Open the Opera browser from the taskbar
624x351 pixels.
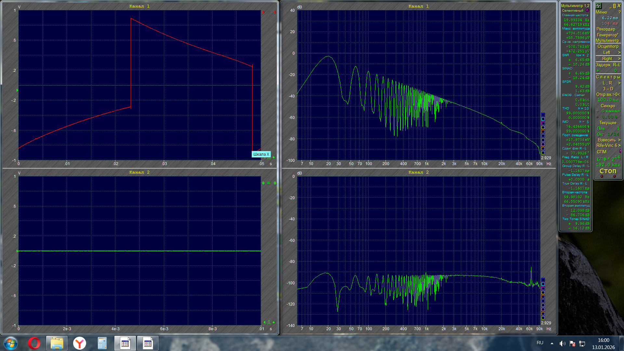pyautogui.click(x=34, y=343)
